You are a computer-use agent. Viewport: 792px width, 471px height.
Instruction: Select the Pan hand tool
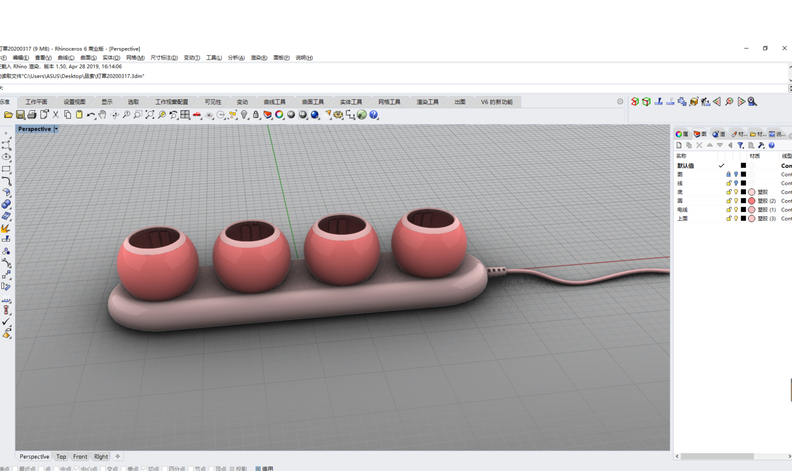pos(102,115)
